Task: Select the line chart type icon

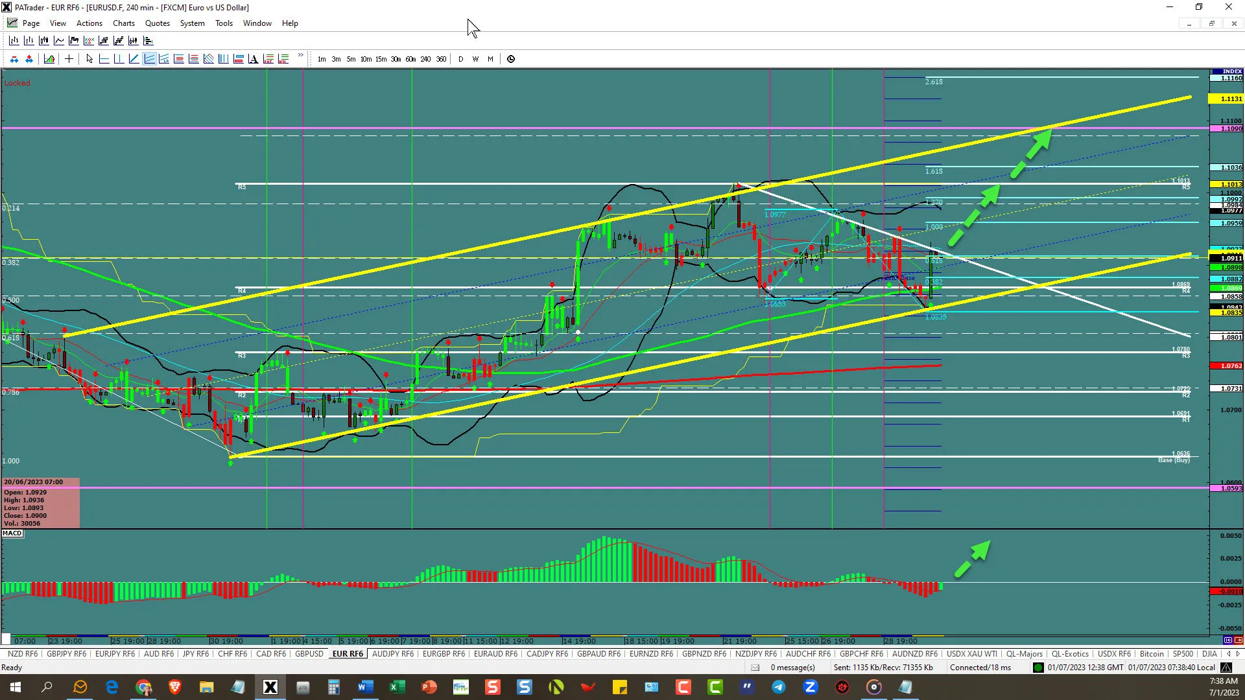Action: (x=59, y=40)
